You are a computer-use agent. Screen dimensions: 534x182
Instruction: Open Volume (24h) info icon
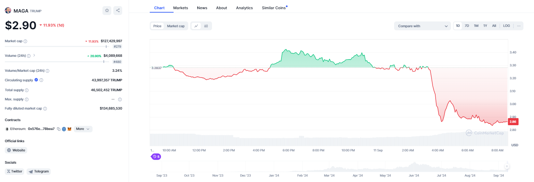pos(29,56)
